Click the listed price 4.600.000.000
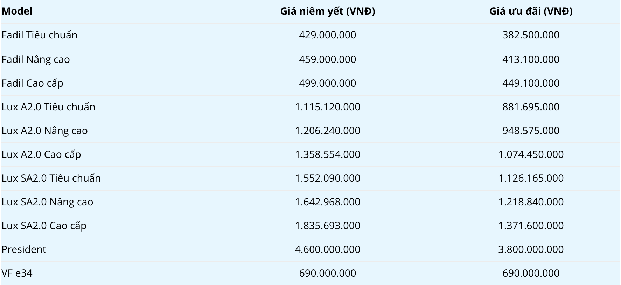This screenshot has height=285, width=621. (x=327, y=249)
